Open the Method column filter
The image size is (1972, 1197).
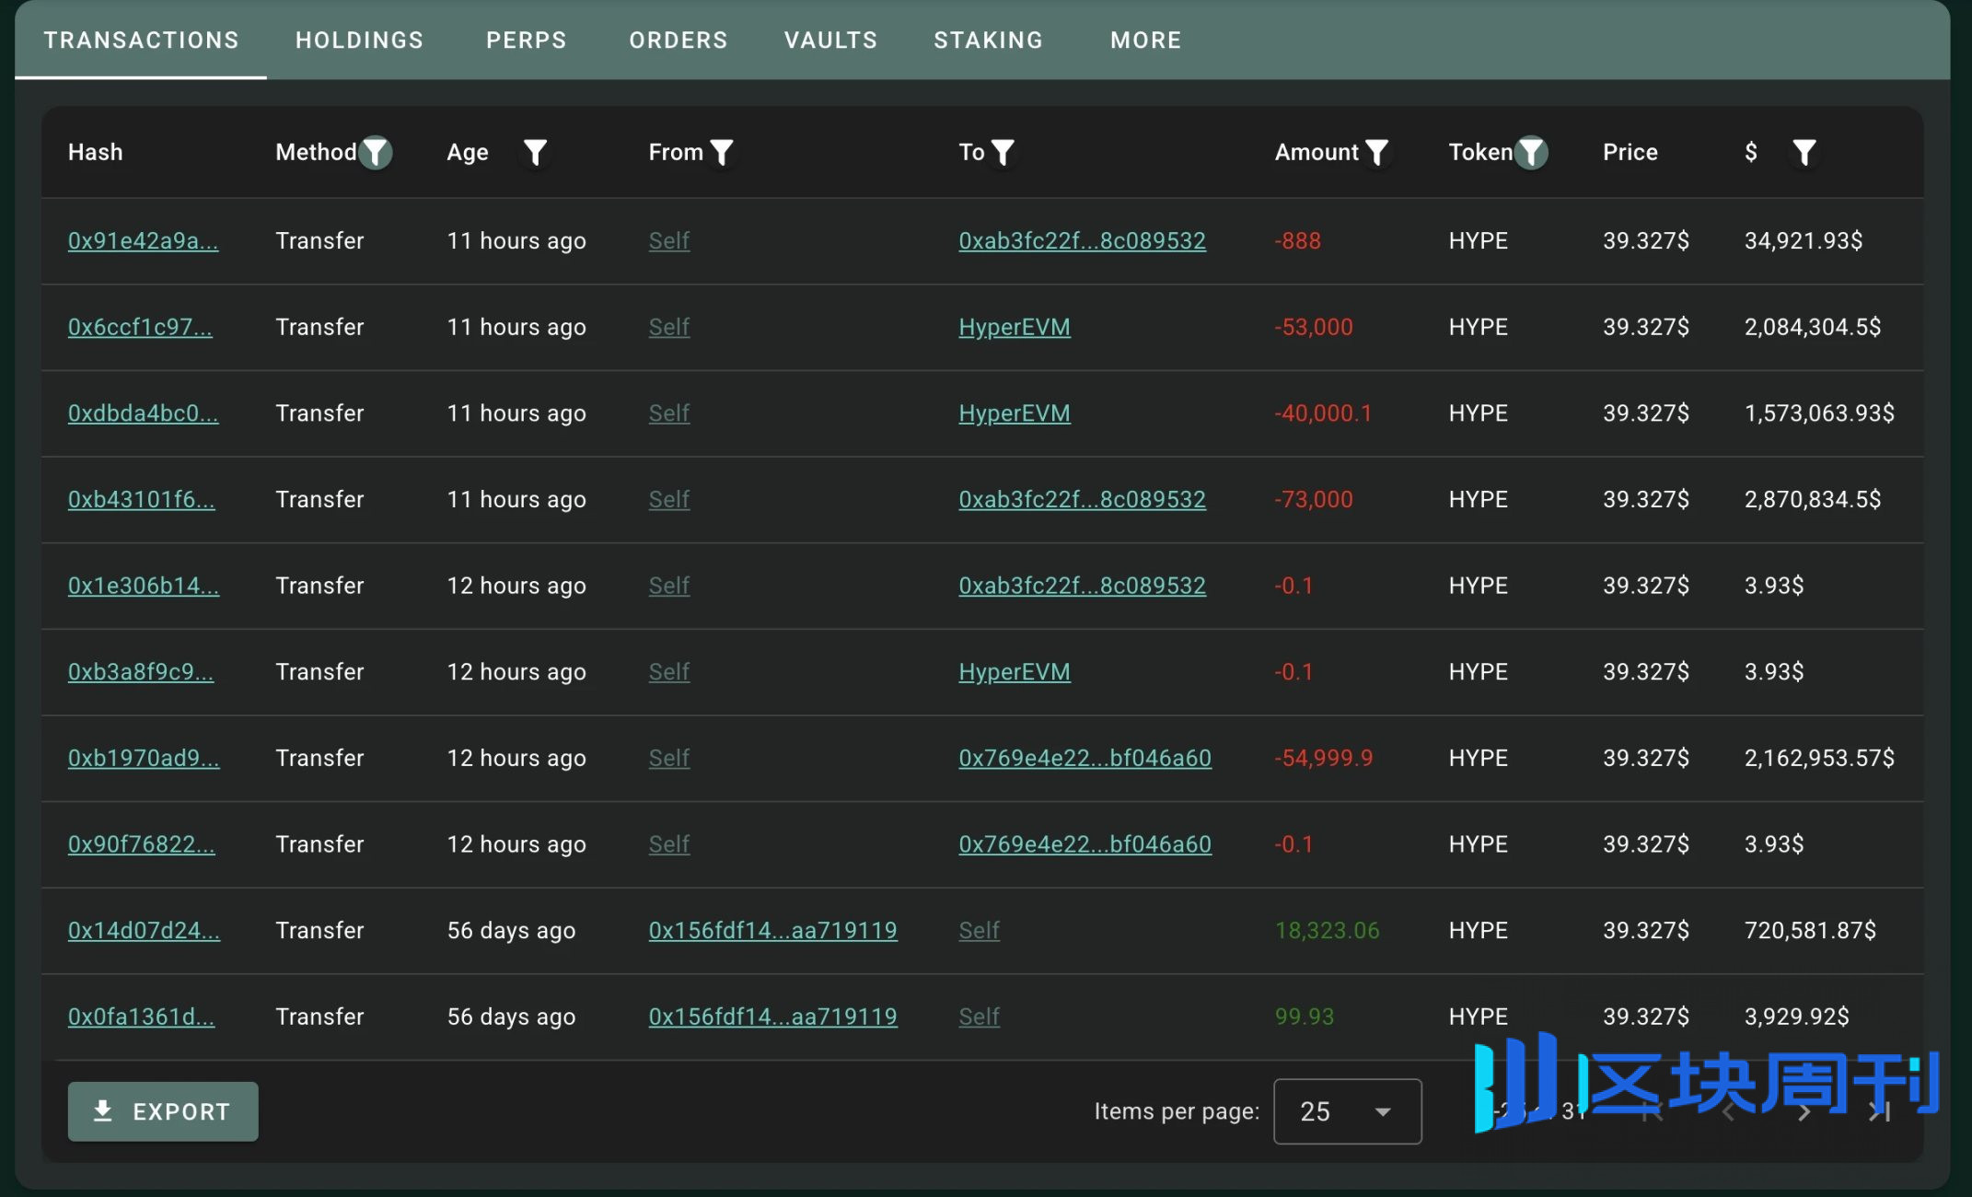coord(376,152)
